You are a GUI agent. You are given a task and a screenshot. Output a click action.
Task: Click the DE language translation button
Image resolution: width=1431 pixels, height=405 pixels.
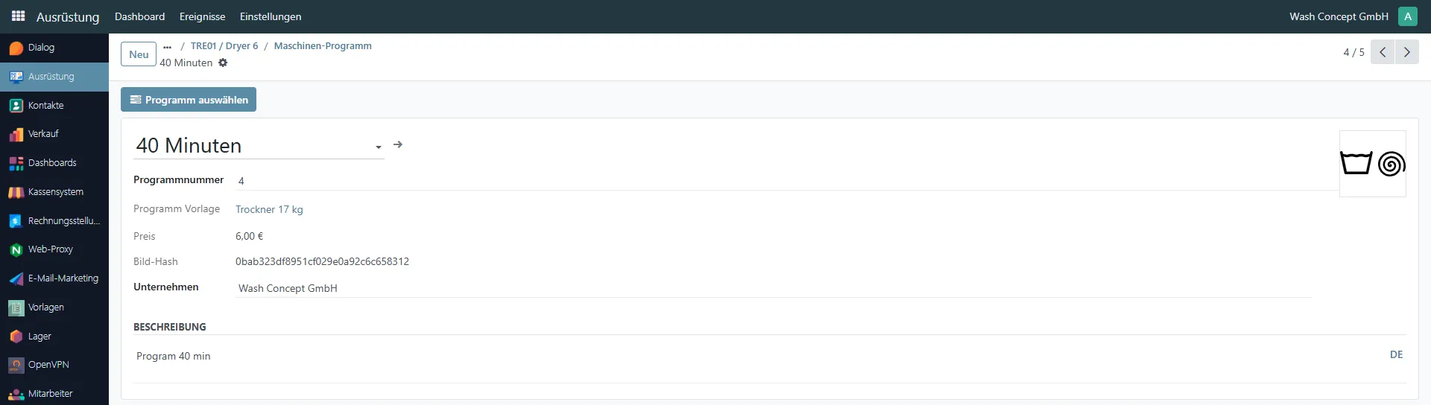tap(1396, 355)
